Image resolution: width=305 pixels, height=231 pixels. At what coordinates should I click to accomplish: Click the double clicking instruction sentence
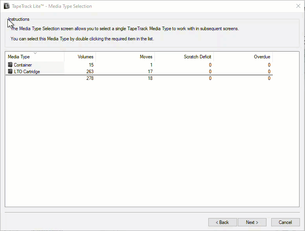82,39
